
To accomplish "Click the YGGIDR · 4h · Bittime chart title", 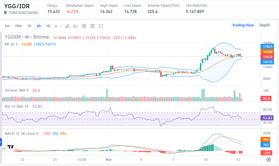I will pyautogui.click(x=27, y=37).
